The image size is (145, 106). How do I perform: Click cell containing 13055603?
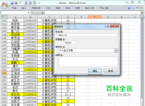pos(30,94)
